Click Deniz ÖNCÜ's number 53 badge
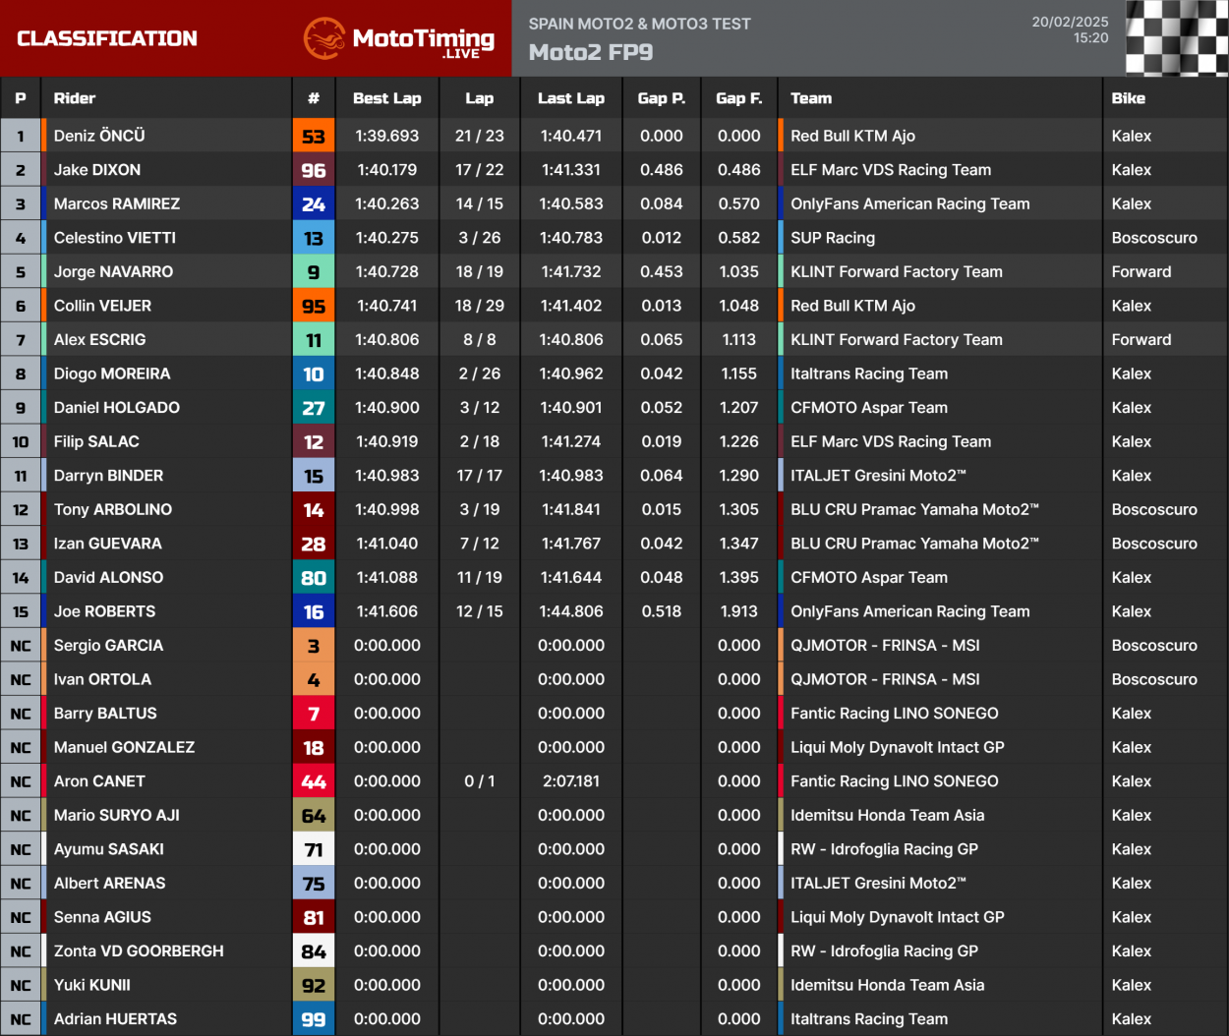Screen dimensions: 1229x1036 [314, 136]
